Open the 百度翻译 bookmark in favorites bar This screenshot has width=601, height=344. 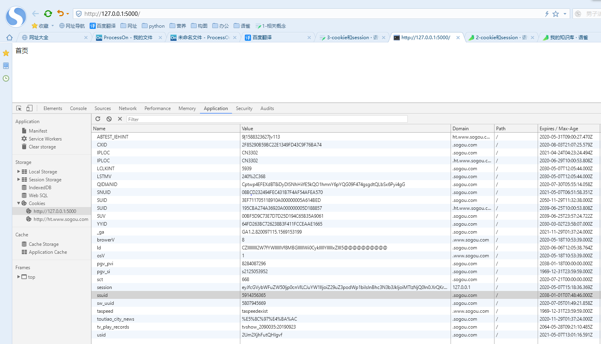click(103, 26)
